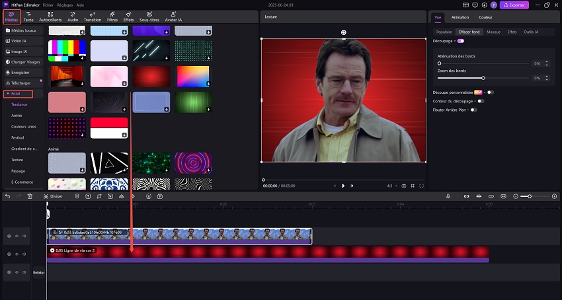Viewport: 562px width, 300px height.
Task: Switch to the Couleur tab
Action: (x=485, y=17)
